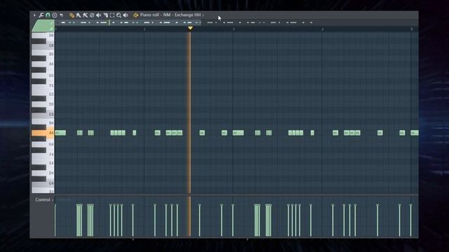Open the wrench Tools menu

coord(41,15)
